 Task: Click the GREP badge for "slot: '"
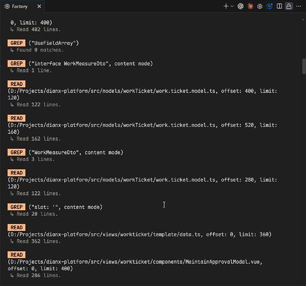tap(17, 207)
